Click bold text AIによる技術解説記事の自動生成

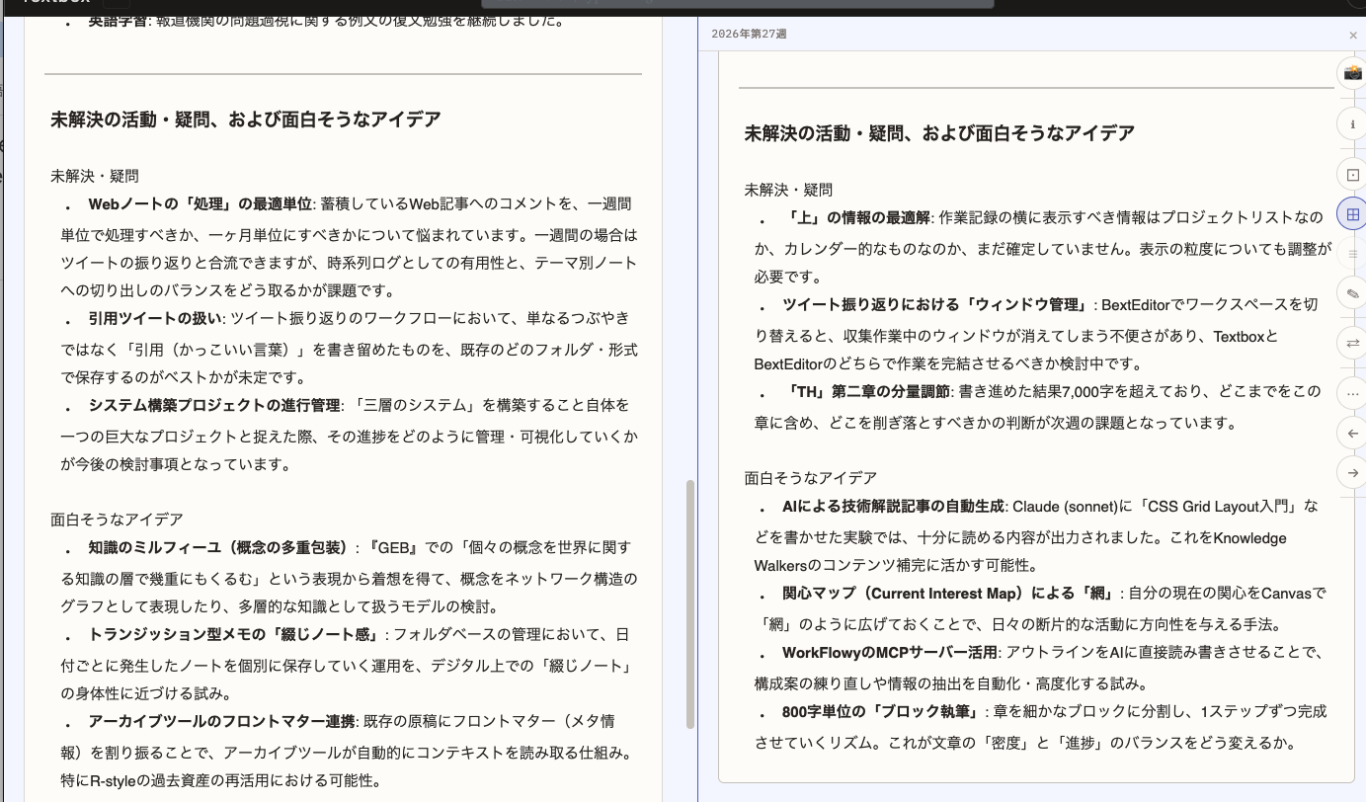pyautogui.click(x=893, y=507)
